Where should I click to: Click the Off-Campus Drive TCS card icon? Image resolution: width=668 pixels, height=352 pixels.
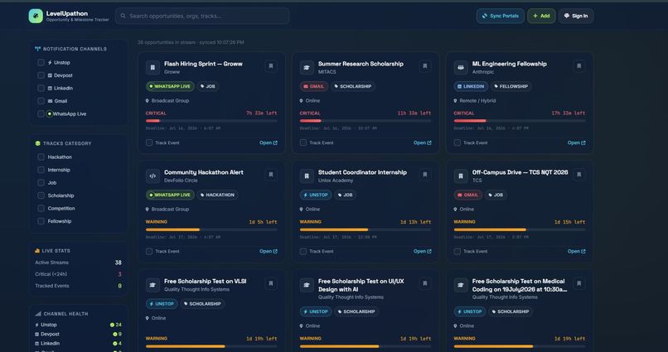click(x=461, y=176)
